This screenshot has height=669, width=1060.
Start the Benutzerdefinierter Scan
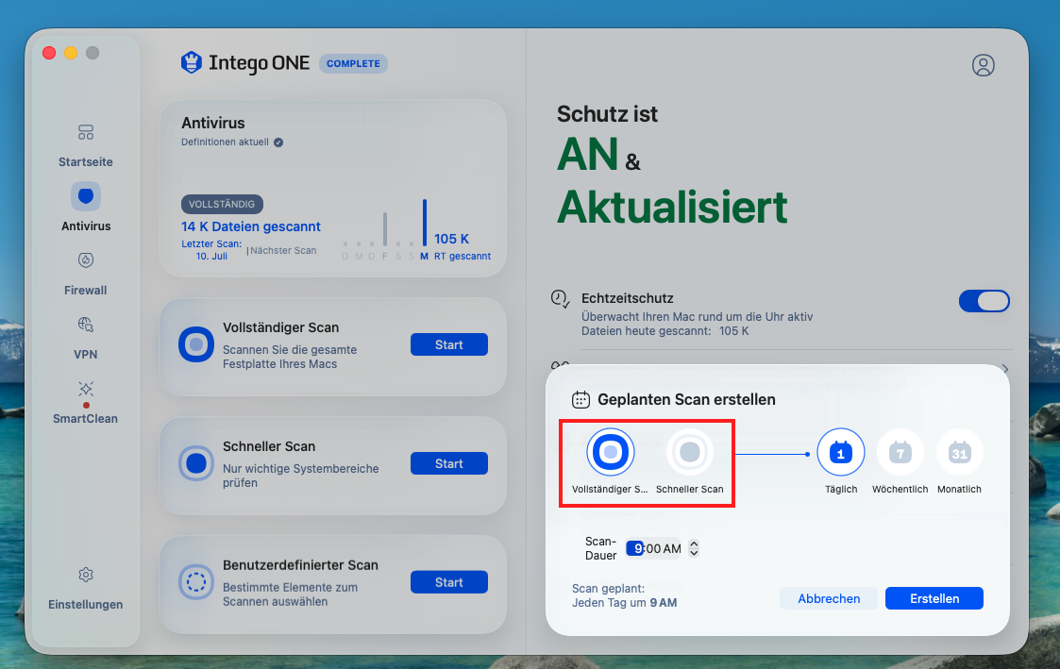449,582
